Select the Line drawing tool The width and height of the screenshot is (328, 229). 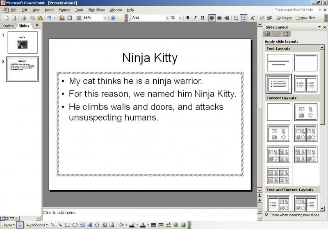tap(53, 225)
